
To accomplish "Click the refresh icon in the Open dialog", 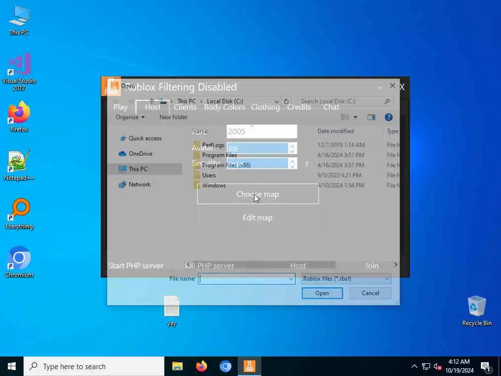I will point(286,101).
